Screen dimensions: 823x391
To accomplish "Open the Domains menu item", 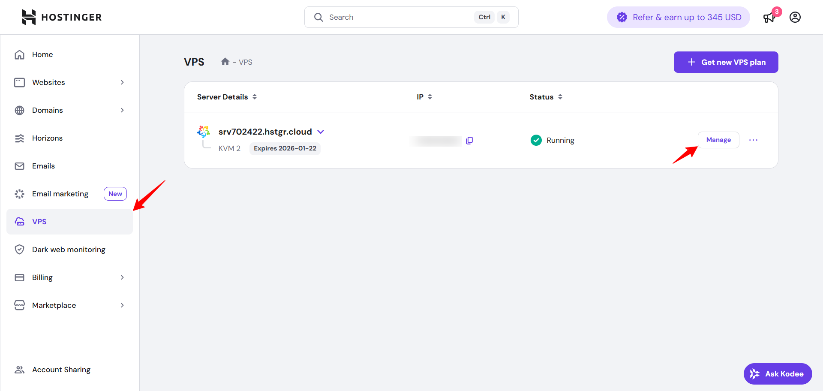I will click(69, 110).
